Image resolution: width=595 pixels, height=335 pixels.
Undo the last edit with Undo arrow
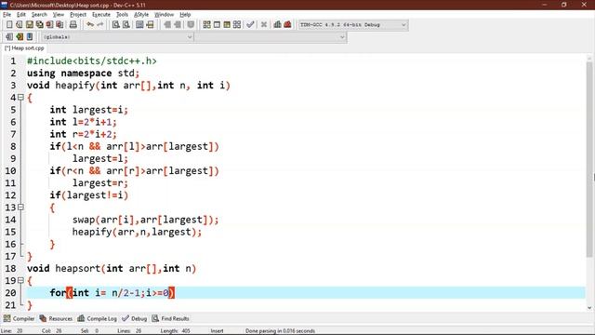tap(90, 25)
